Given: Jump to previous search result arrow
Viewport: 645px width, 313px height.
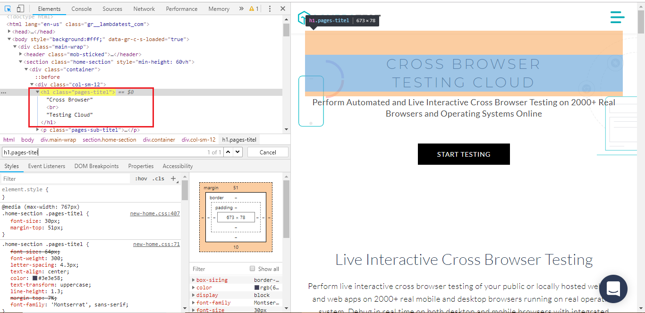Looking at the screenshot, I should 228,152.
